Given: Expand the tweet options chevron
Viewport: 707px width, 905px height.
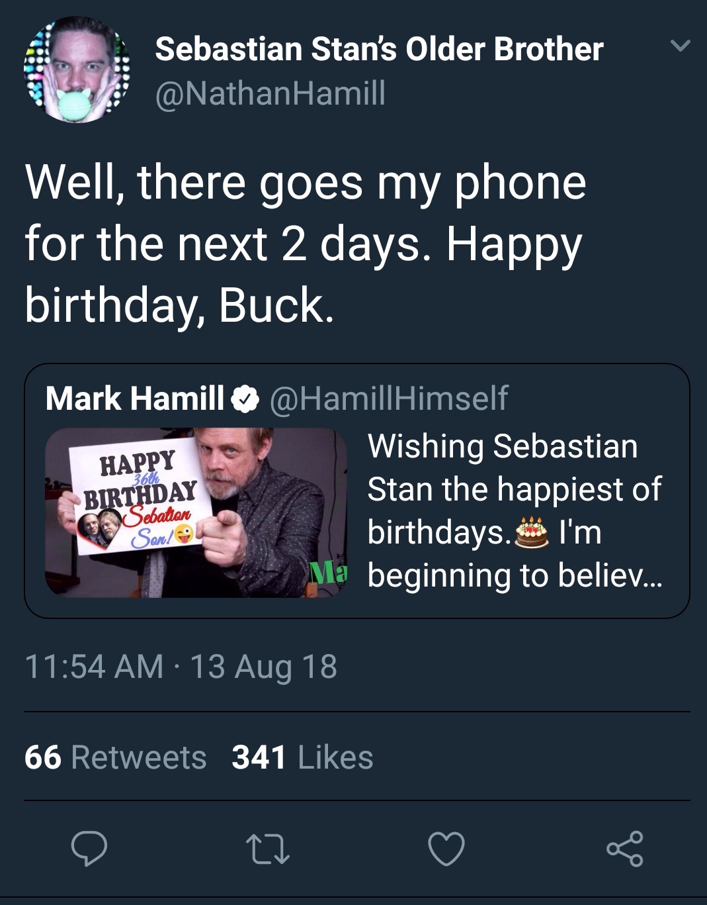Looking at the screenshot, I should (680, 46).
